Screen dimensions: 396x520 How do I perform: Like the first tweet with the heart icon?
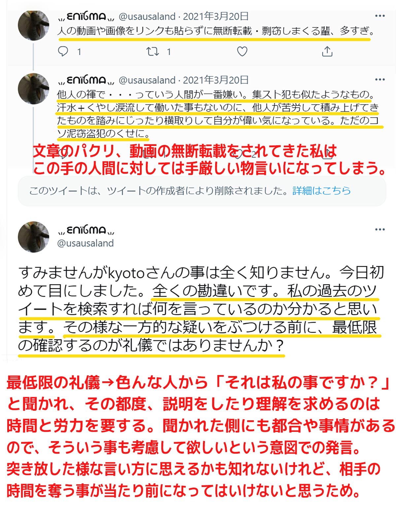[x=242, y=52]
